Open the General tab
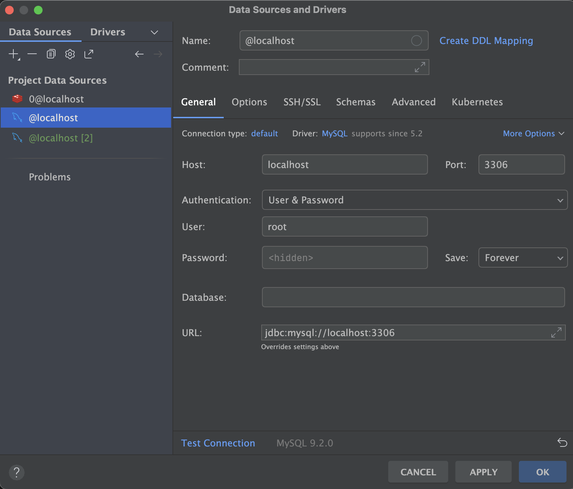The image size is (573, 489). (x=198, y=102)
